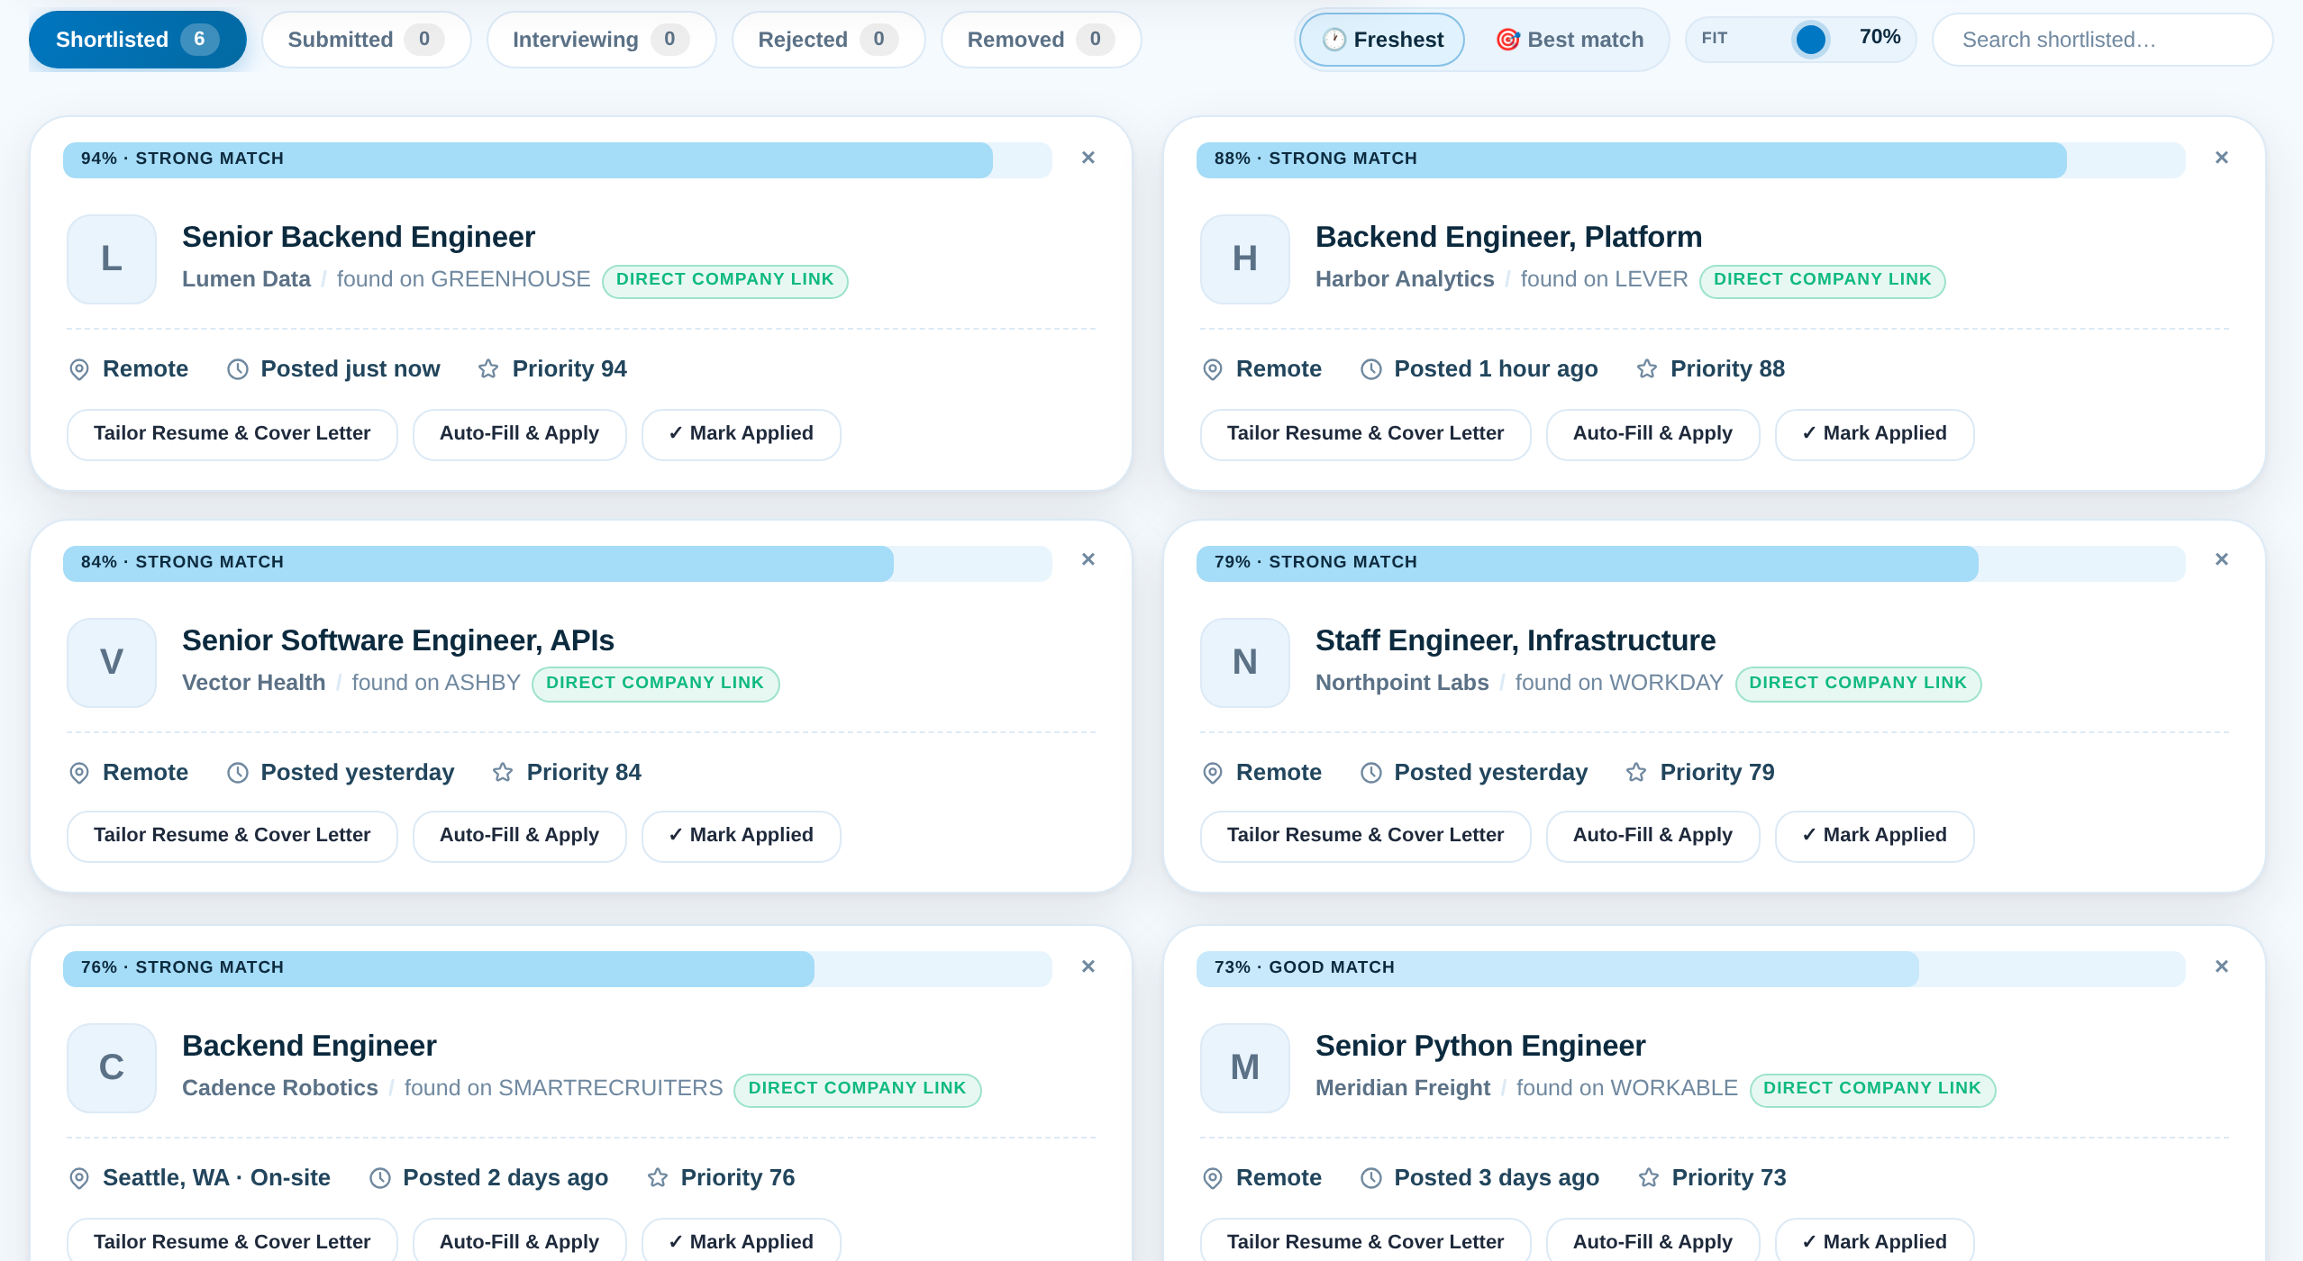Image resolution: width=2303 pixels, height=1261 pixels.
Task: Auto-Fill & Apply to Northpoint Labs
Action: tap(1652, 836)
